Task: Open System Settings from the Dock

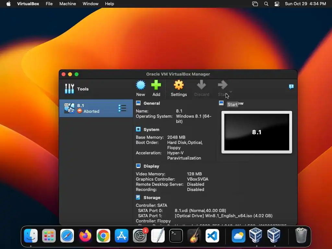Action: (x=140, y=235)
